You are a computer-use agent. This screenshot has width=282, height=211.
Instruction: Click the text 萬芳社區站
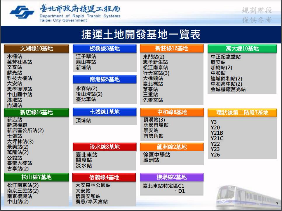tap(20, 62)
